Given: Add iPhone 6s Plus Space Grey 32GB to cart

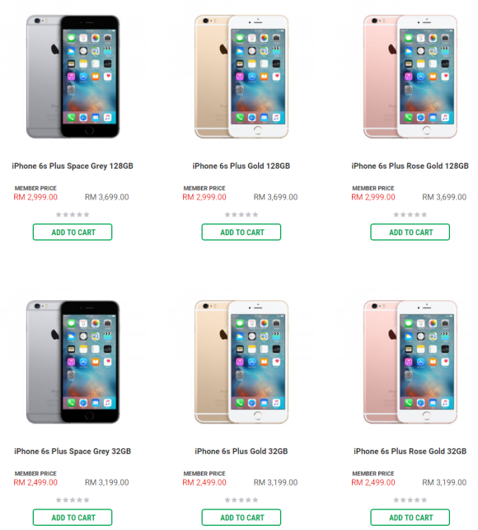Looking at the screenshot, I should point(73,518).
